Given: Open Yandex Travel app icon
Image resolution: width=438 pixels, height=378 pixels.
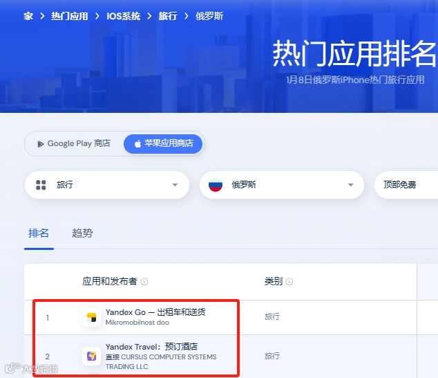Looking at the screenshot, I should [92, 356].
